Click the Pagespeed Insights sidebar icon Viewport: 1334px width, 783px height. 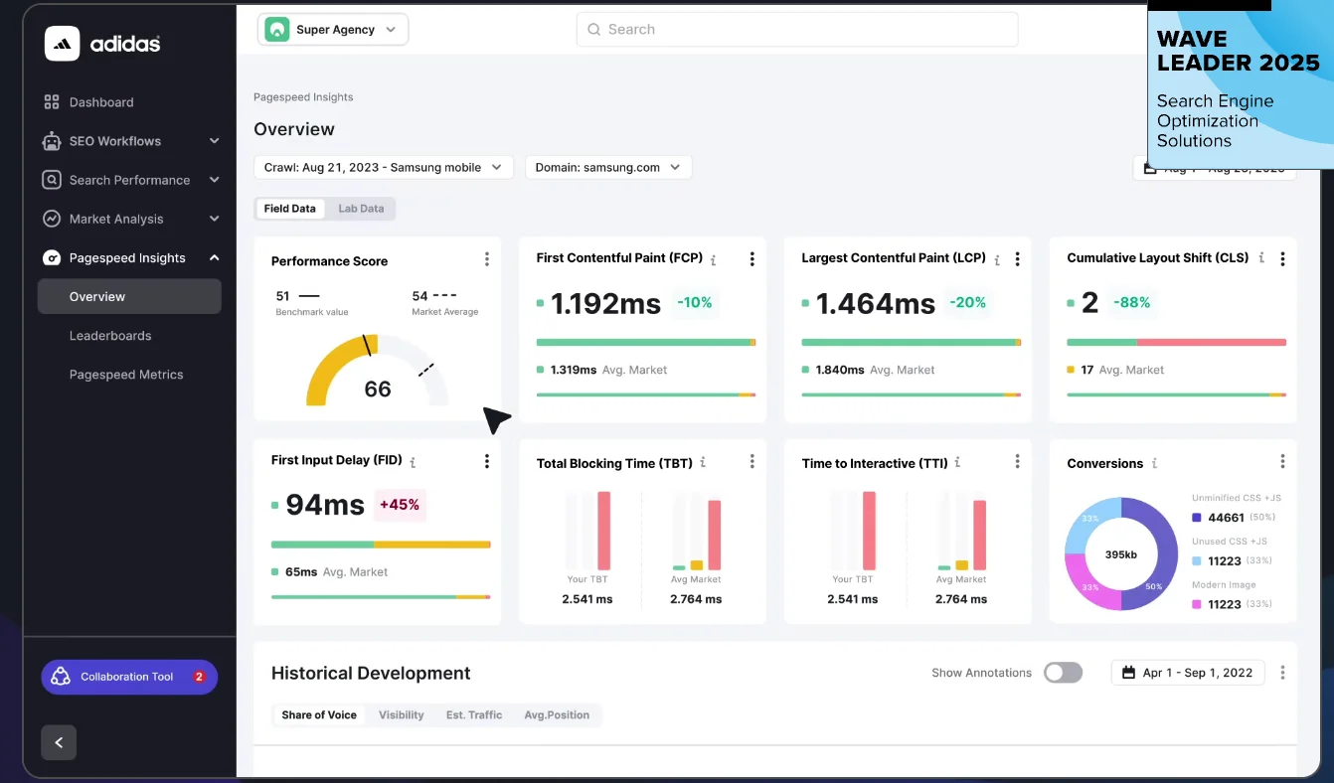[x=51, y=257]
